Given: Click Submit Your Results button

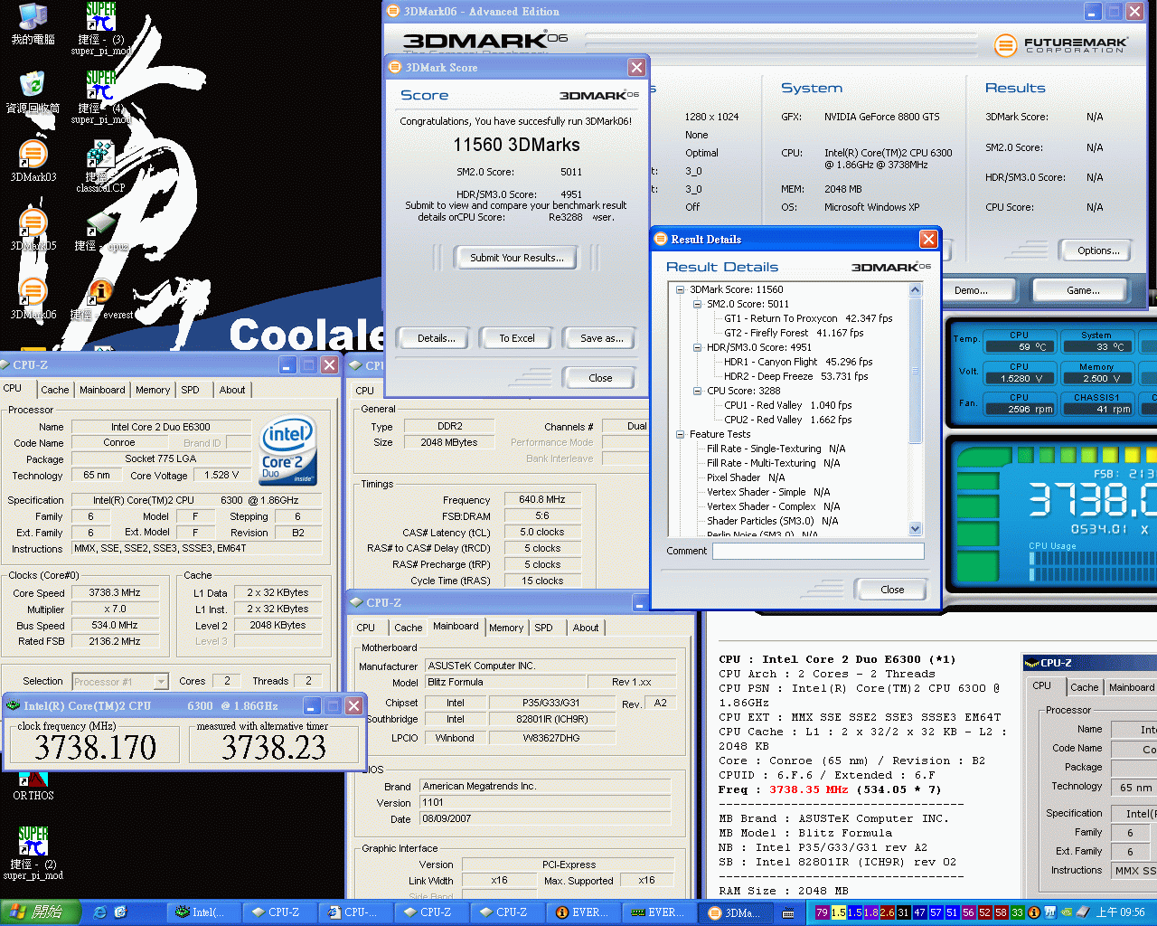Looking at the screenshot, I should (517, 258).
